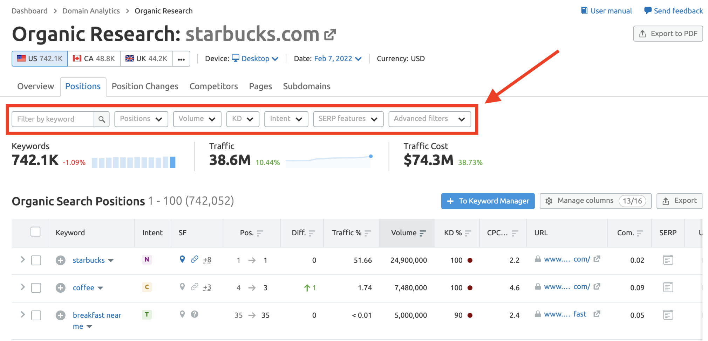Screen dimensions: 708x341
Task: Toggle select-all checkbox in table header
Action: coord(35,232)
